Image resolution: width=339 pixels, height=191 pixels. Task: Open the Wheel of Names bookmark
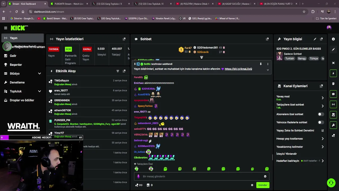coord(227,19)
